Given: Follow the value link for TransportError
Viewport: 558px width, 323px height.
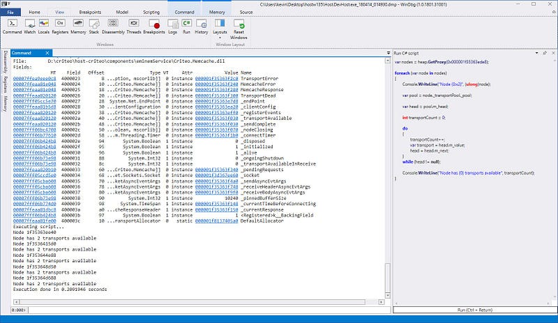Looking at the screenshot, I should click(x=216, y=78).
